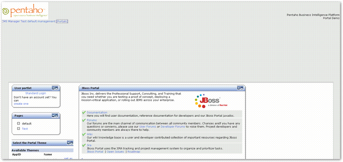Click the 'Portal Demo' header text

click(x=331, y=18)
